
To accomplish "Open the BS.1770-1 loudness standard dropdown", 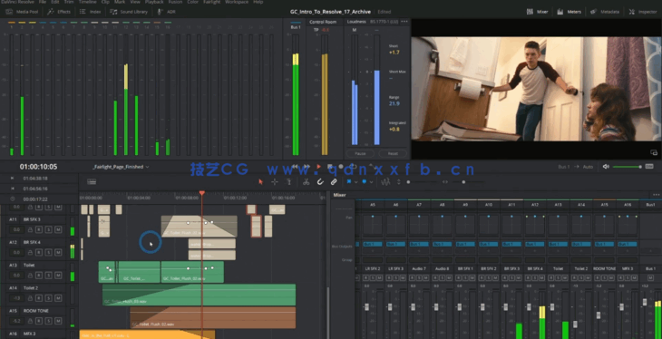I will [385, 22].
